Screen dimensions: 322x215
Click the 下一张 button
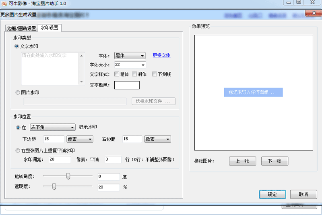point(275,161)
